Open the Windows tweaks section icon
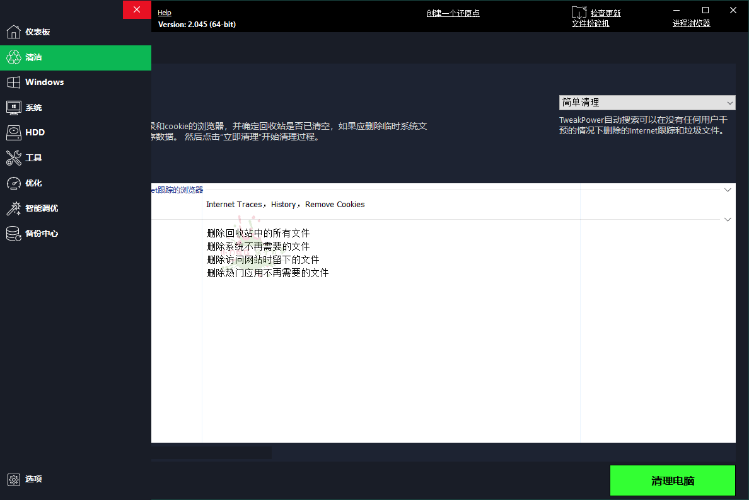The image size is (749, 500). 14,82
